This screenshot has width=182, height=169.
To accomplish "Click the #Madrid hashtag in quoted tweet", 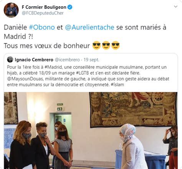I will coord(53,67).
